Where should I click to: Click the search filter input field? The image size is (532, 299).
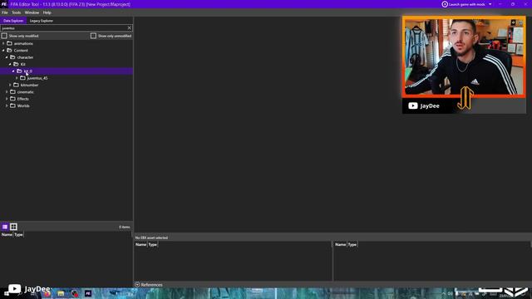(63, 28)
